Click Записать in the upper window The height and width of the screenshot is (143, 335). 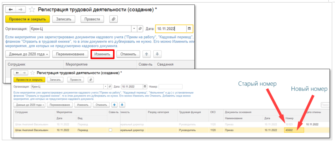pyautogui.click(x=63, y=19)
